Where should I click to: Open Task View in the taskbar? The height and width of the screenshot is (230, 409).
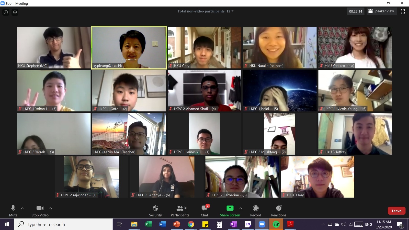click(x=120, y=224)
